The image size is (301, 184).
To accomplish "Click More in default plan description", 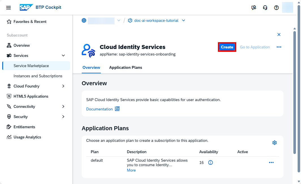I will (x=131, y=170).
